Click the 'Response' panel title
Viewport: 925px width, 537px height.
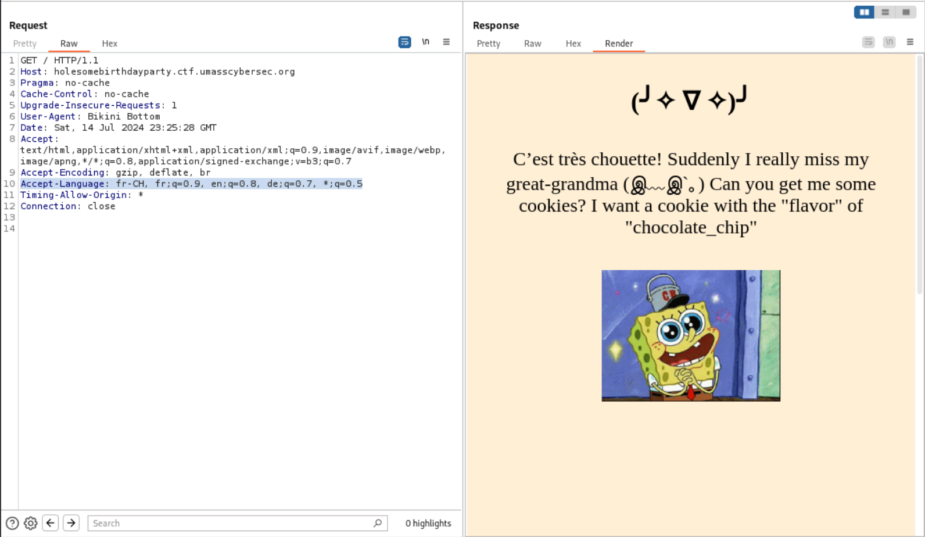pos(496,26)
